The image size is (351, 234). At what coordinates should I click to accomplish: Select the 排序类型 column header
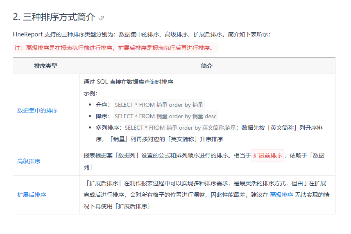[x=45, y=66]
